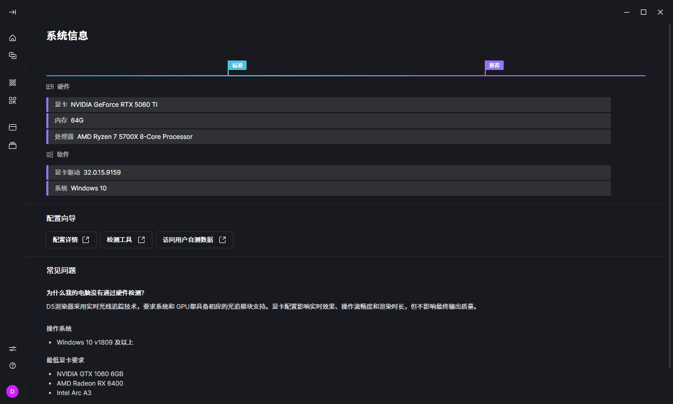Select the single window sidebar icon
This screenshot has width=673, height=404.
[x=13, y=127]
